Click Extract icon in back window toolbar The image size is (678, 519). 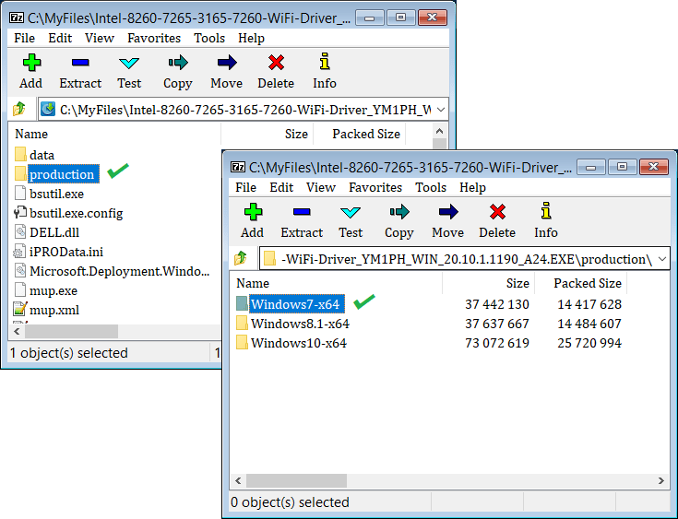pyautogui.click(x=80, y=63)
